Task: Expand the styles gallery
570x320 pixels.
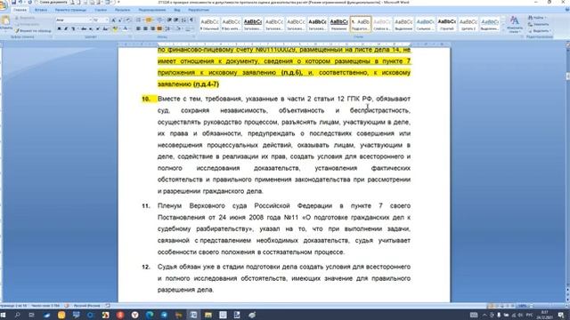Action: (x=503, y=30)
